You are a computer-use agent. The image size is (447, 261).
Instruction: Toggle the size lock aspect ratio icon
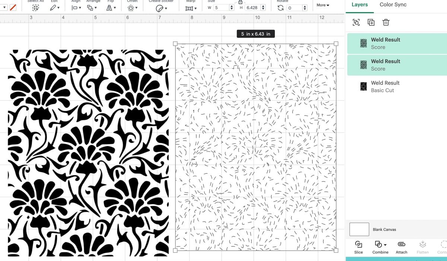[241, 2]
